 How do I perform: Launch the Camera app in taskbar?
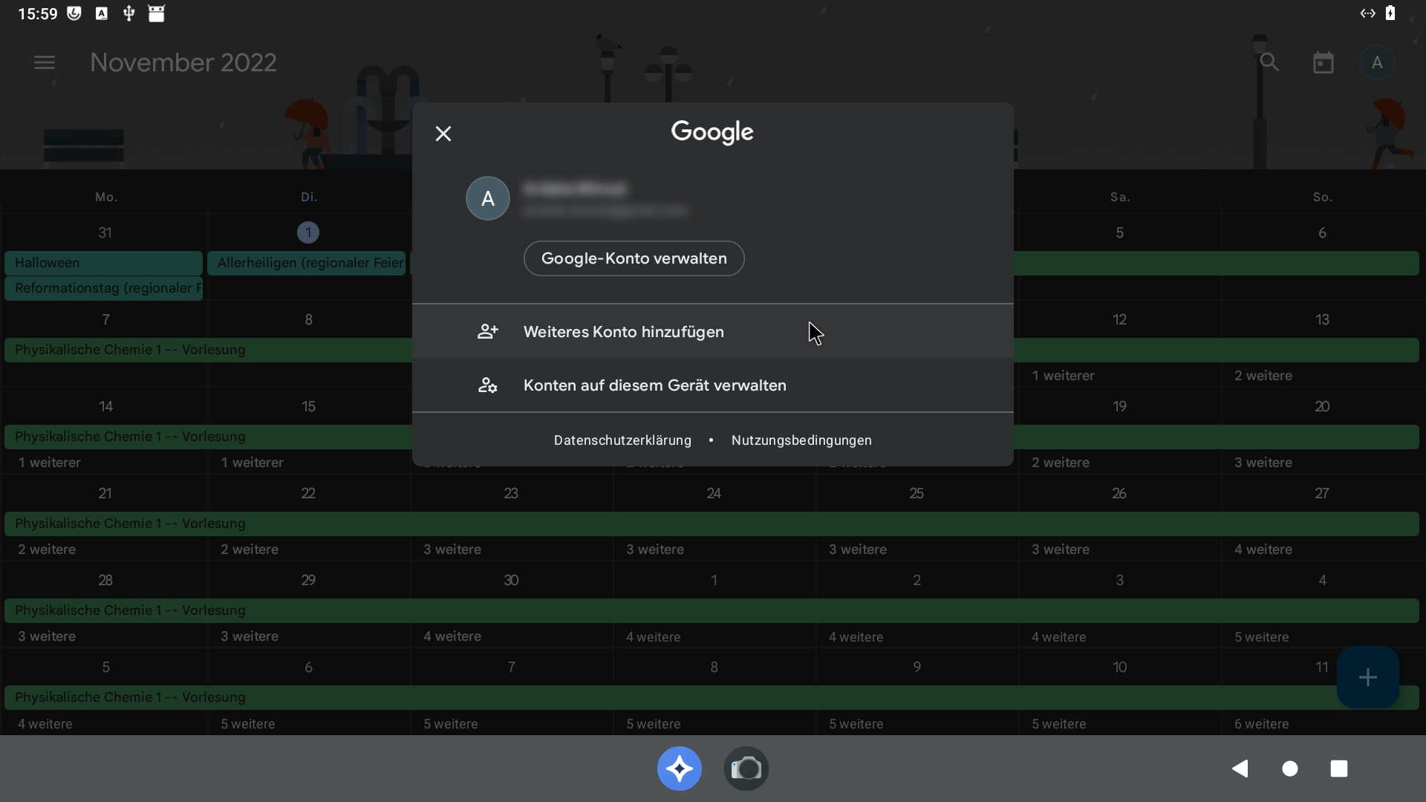tap(746, 769)
